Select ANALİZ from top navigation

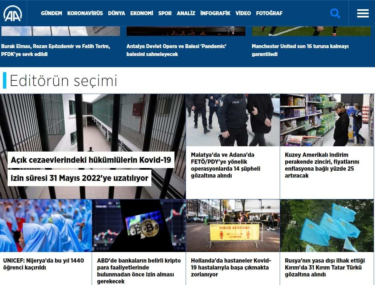pyautogui.click(x=186, y=13)
